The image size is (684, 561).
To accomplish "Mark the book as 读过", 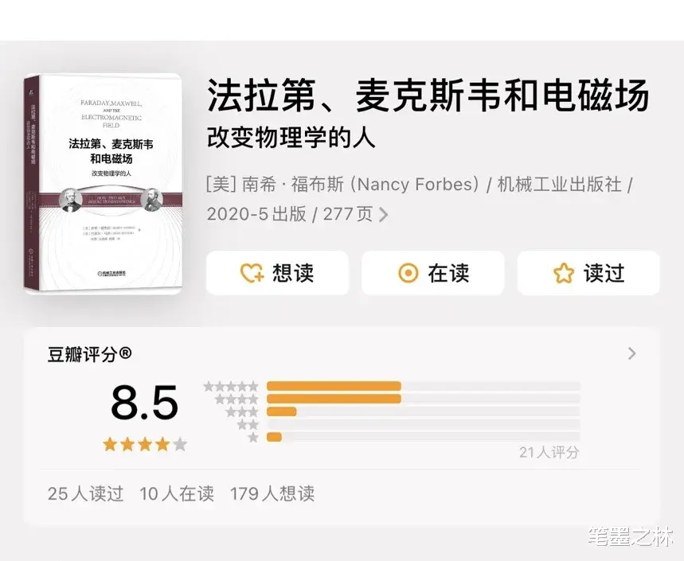I will click(588, 273).
